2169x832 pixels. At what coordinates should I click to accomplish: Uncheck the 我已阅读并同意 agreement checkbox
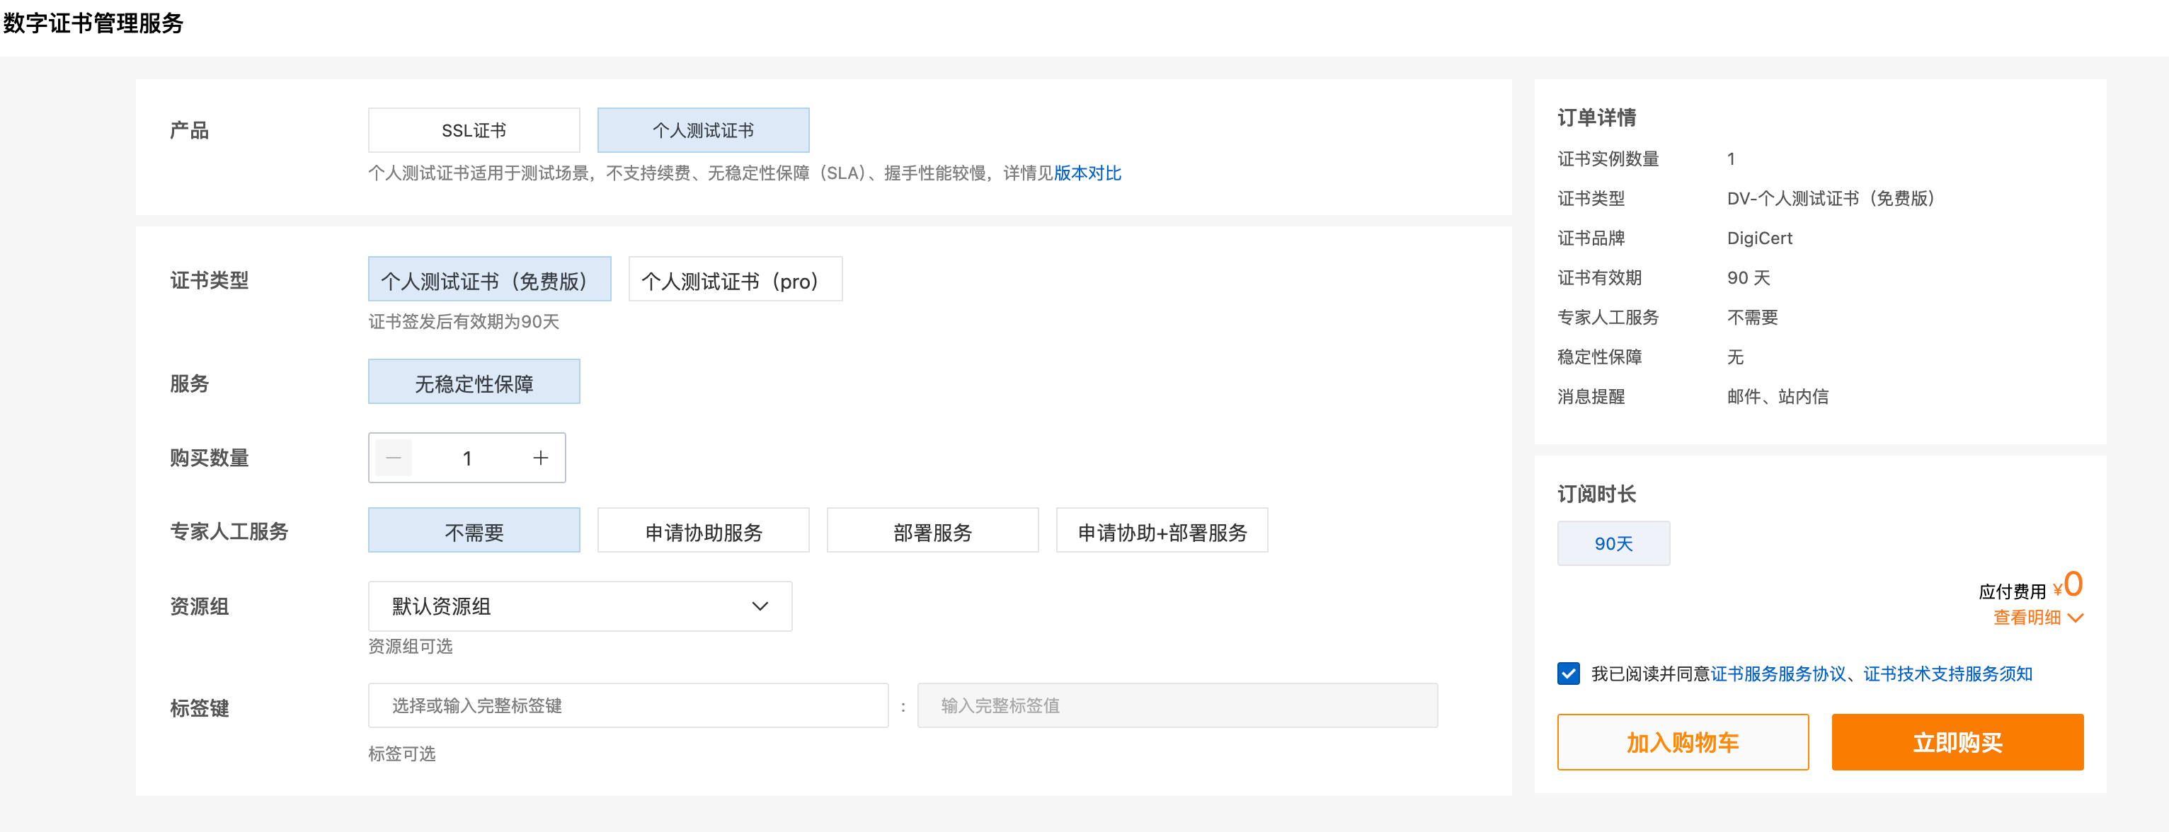click(x=1568, y=674)
